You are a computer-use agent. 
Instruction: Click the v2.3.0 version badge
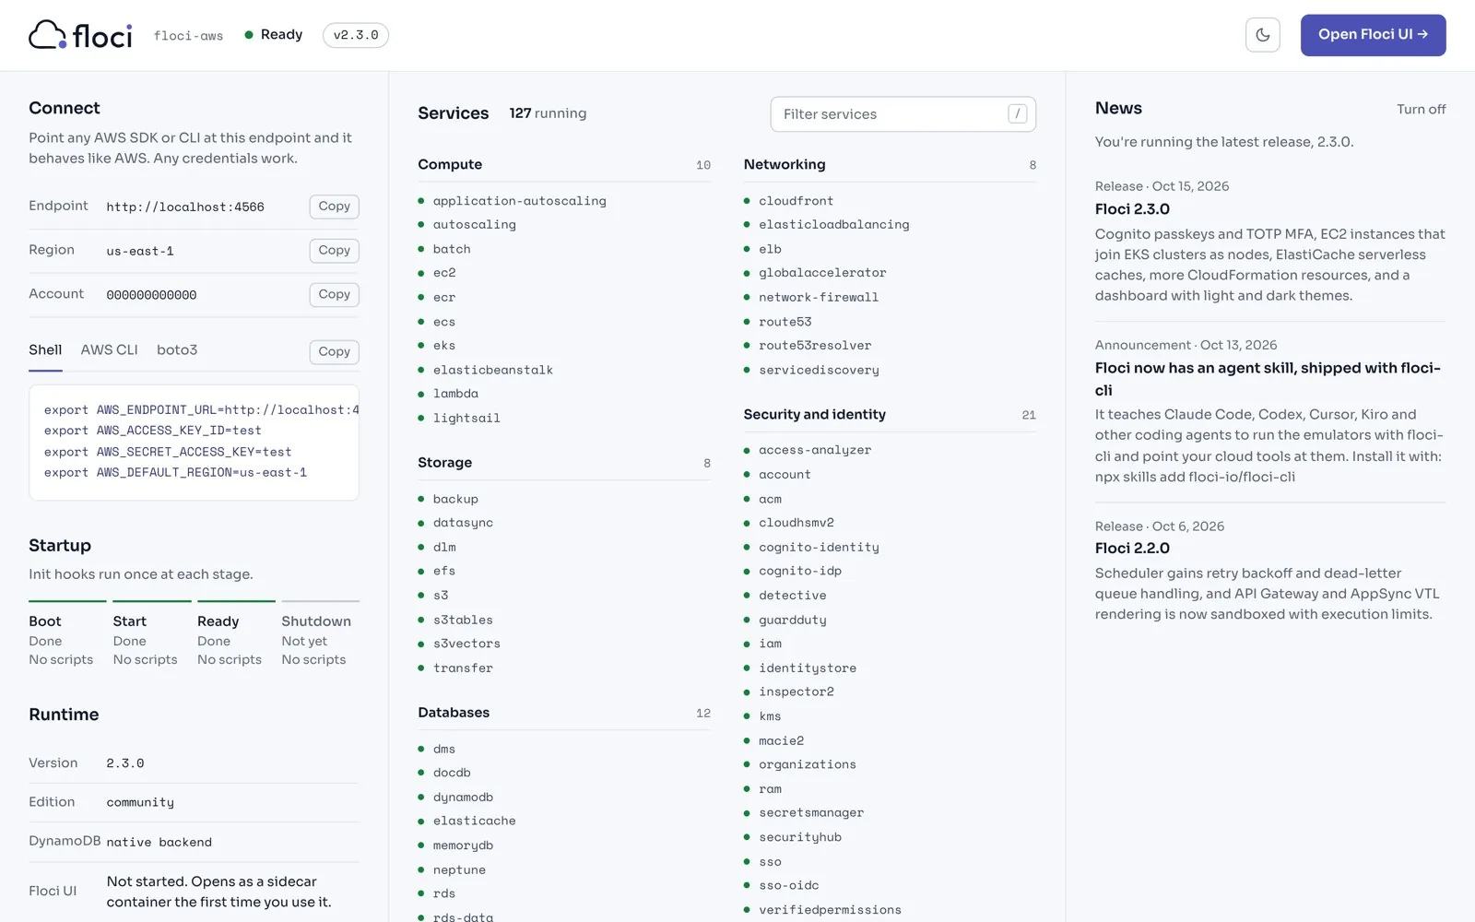pyautogui.click(x=356, y=35)
